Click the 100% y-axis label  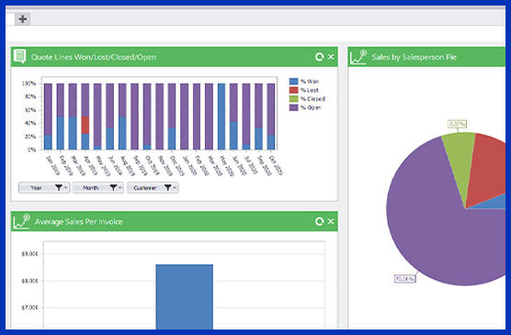tap(28, 84)
